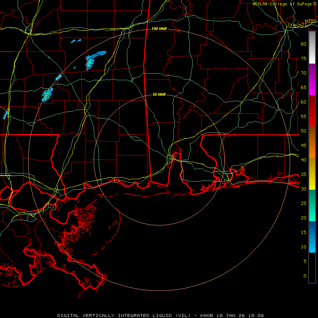
Task: Pick the orange-brown segment of the color bar
Action: click(x=312, y=142)
